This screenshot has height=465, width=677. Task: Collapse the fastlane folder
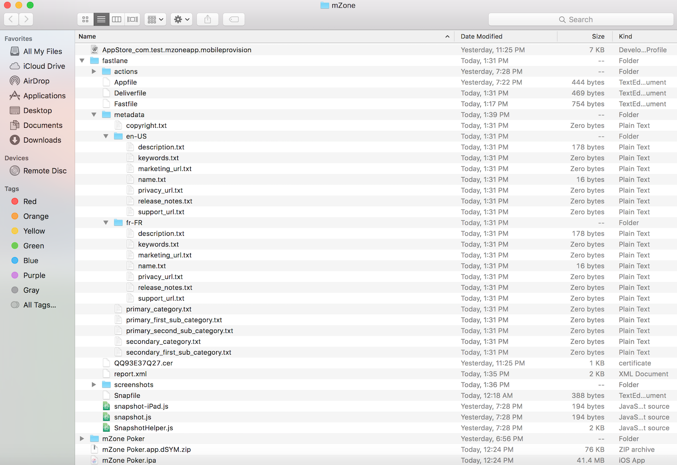pos(82,61)
